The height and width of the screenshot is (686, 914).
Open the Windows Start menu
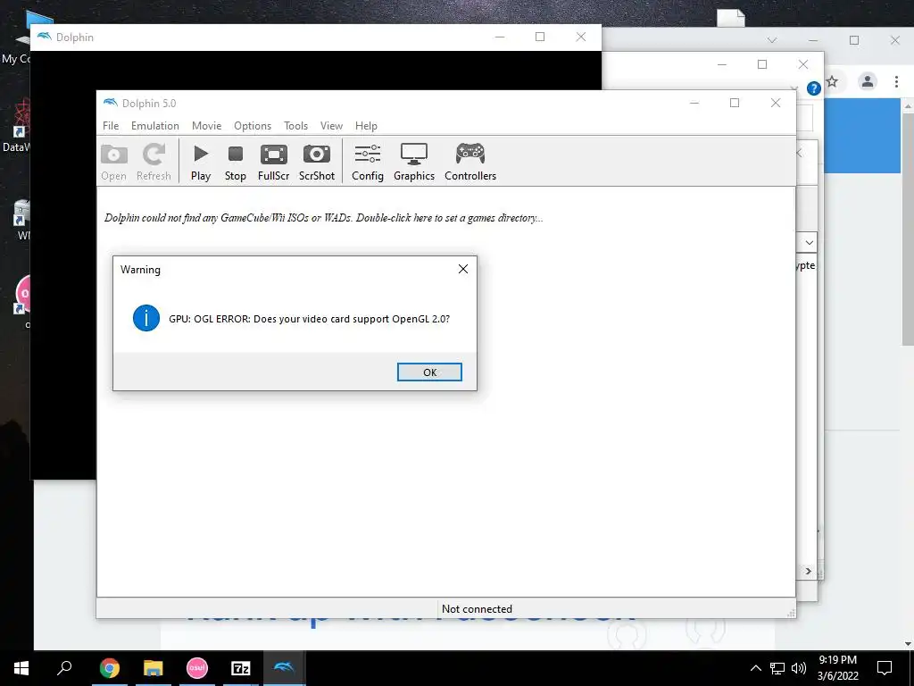[x=21, y=668]
